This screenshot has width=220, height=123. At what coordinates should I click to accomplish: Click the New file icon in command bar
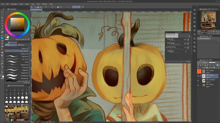(x=35, y=7)
